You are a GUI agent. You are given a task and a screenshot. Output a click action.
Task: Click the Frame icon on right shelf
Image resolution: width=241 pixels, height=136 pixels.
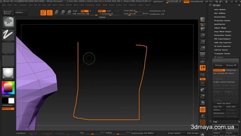(203, 84)
